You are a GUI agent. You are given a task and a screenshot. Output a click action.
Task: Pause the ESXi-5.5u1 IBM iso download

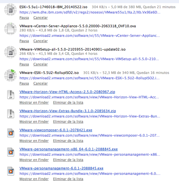(x=24, y=18)
